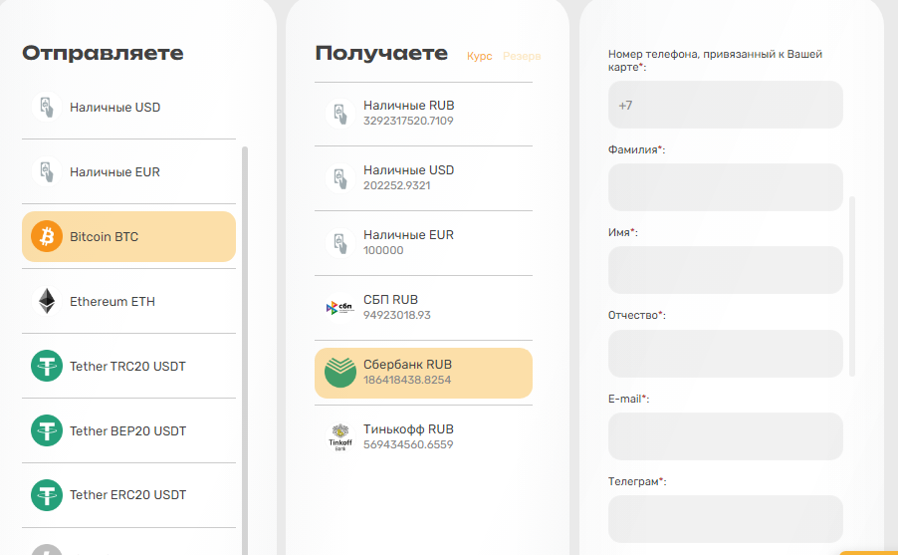
Task: Switch to the Резерв tab
Action: pos(522,56)
